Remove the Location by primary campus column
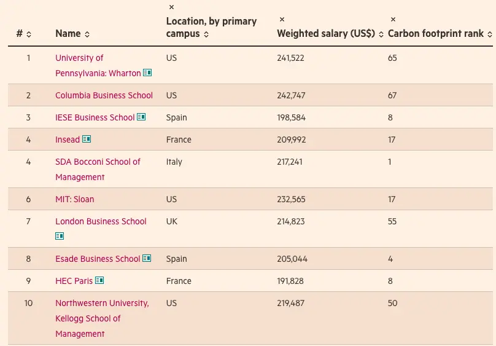Screen dimensions: 496x346 point(171,7)
